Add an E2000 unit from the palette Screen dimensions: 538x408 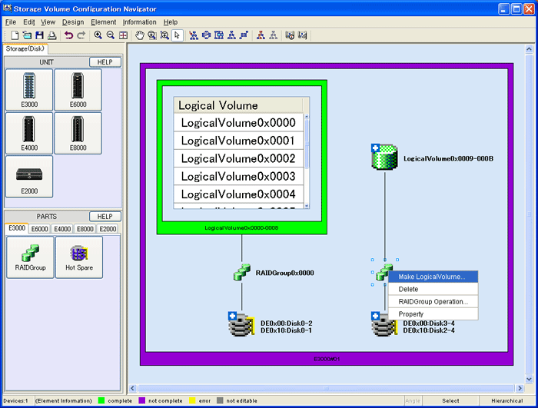pyautogui.click(x=29, y=177)
